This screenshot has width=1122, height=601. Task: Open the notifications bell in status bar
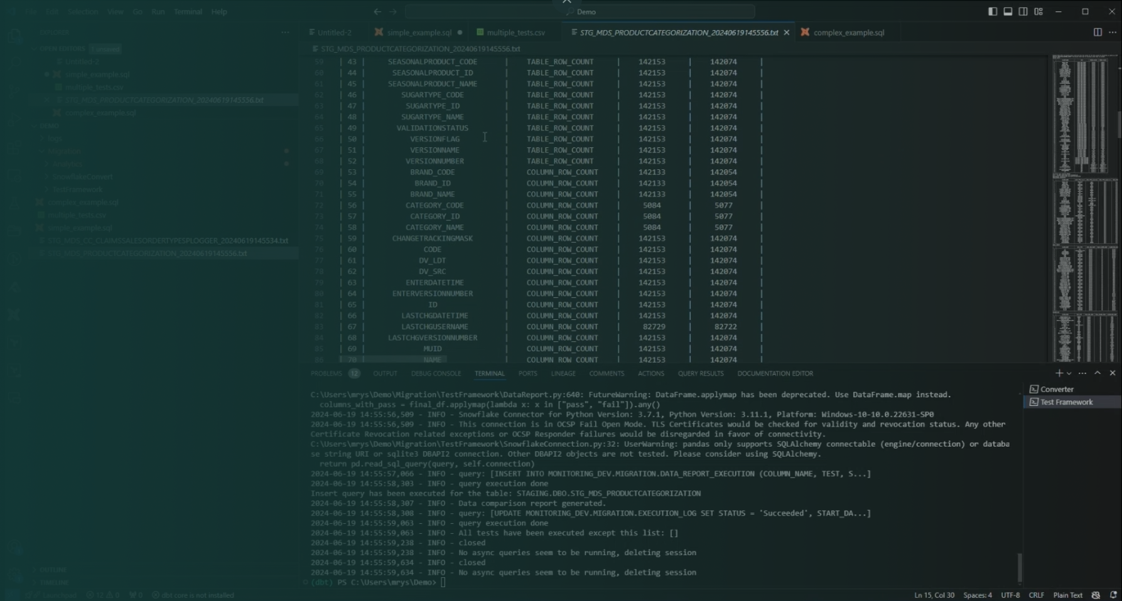coord(1113,595)
